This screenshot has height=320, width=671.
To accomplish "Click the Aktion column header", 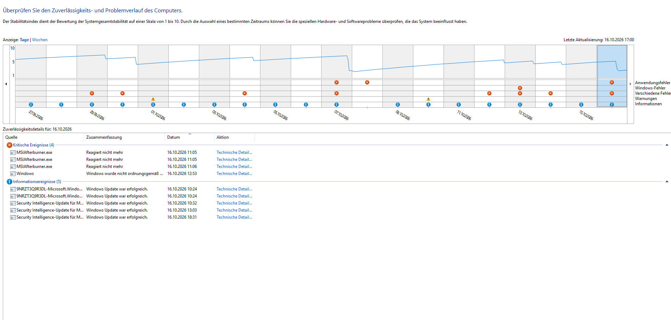I will point(234,137).
